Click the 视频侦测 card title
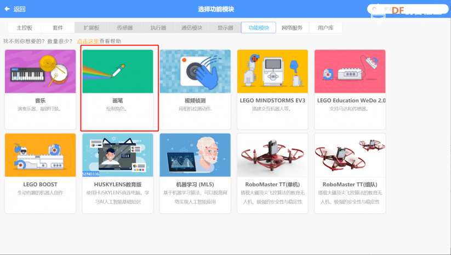This screenshot has height=255, width=451. [x=195, y=100]
